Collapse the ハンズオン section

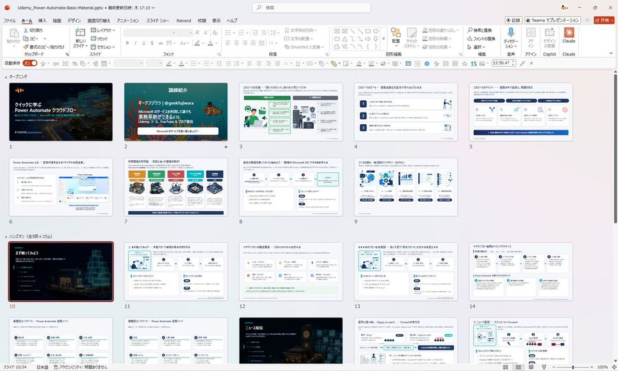(5, 237)
